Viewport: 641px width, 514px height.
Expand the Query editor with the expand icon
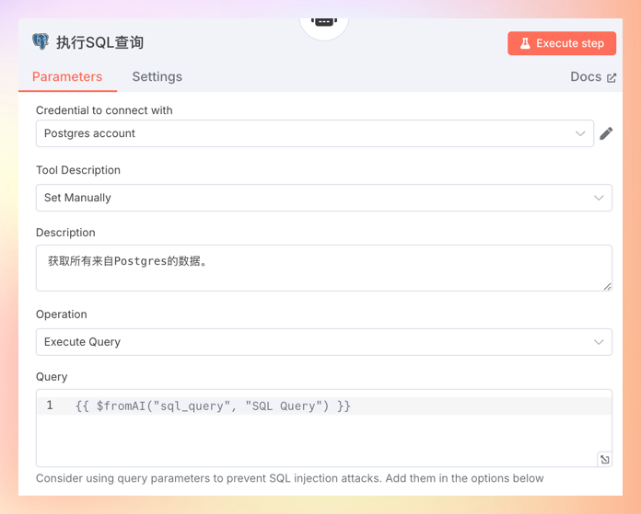click(x=604, y=460)
